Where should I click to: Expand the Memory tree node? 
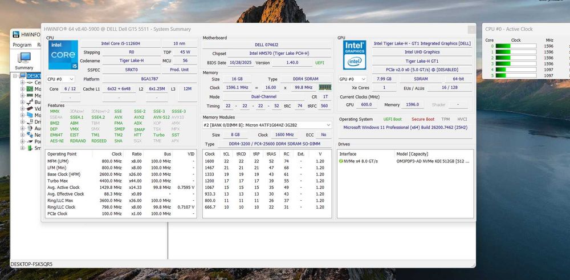point(23,96)
